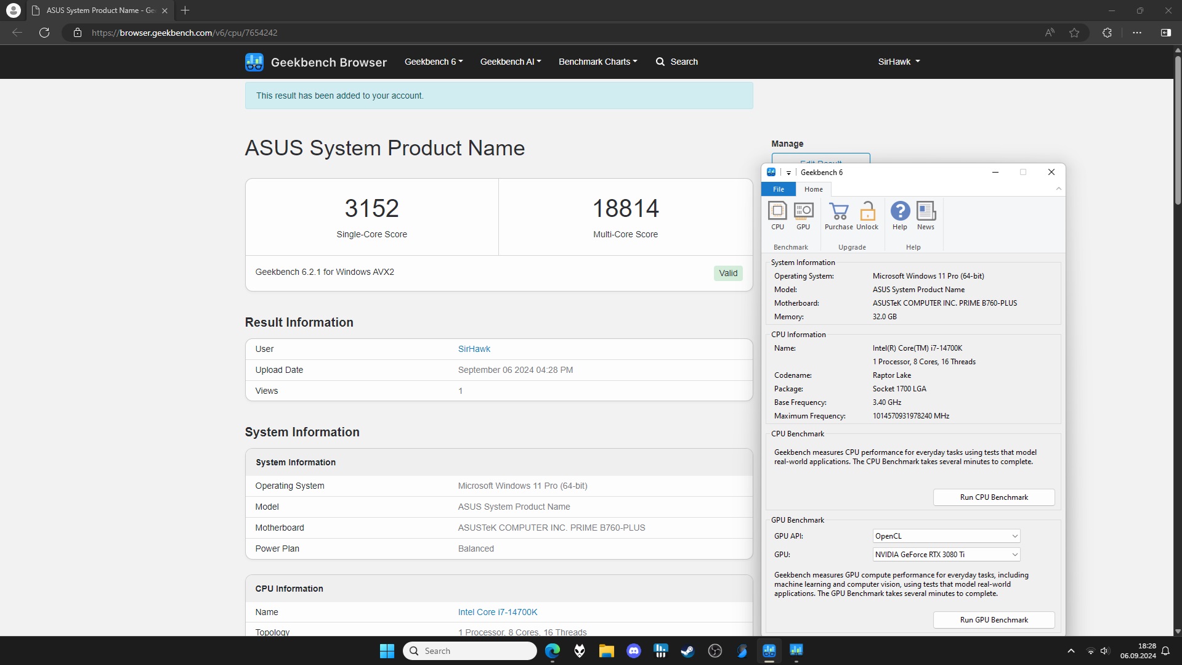Open Microsoft Edge from the taskbar

(553, 651)
